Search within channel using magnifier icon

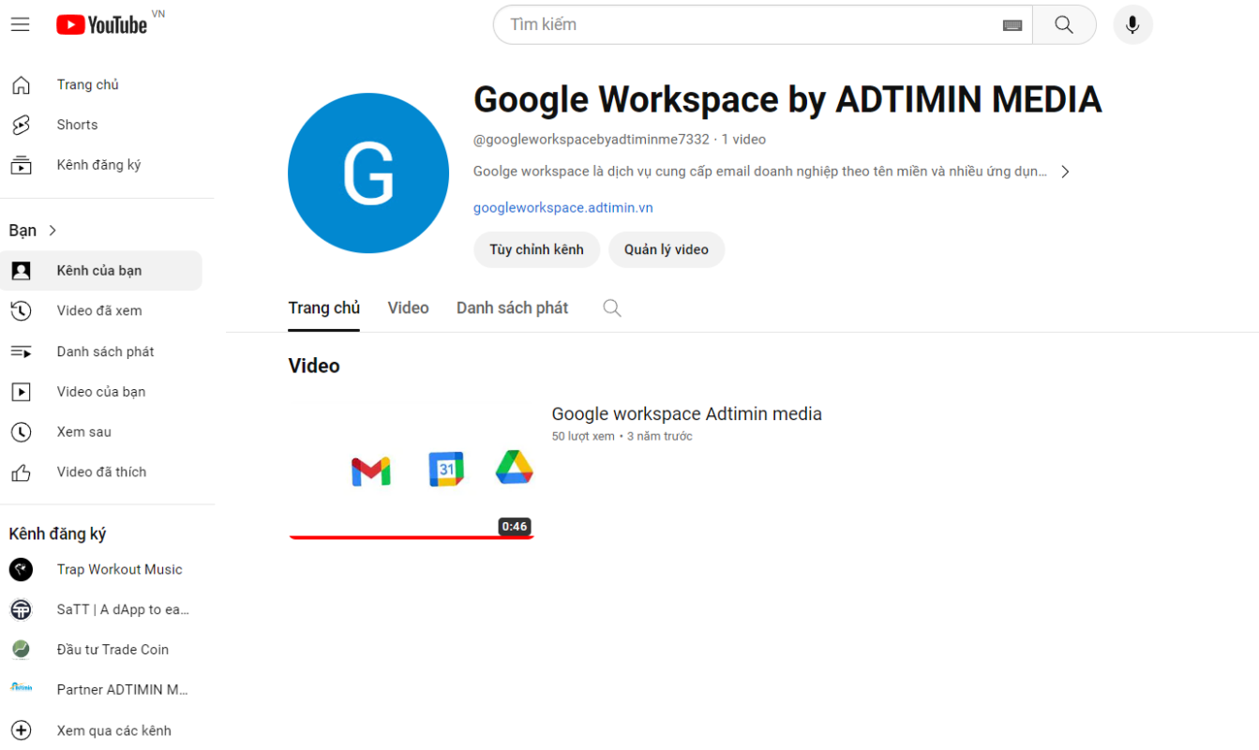click(612, 308)
